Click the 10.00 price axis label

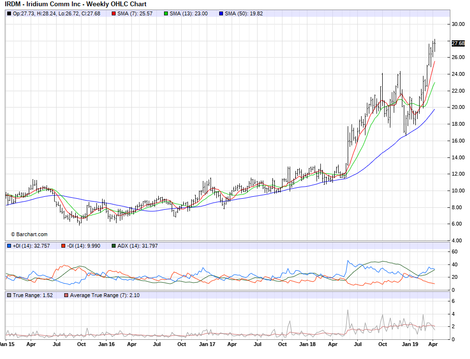pyautogui.click(x=458, y=191)
